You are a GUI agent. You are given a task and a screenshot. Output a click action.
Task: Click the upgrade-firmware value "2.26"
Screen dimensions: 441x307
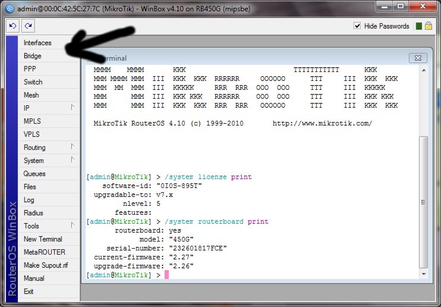click(x=181, y=266)
